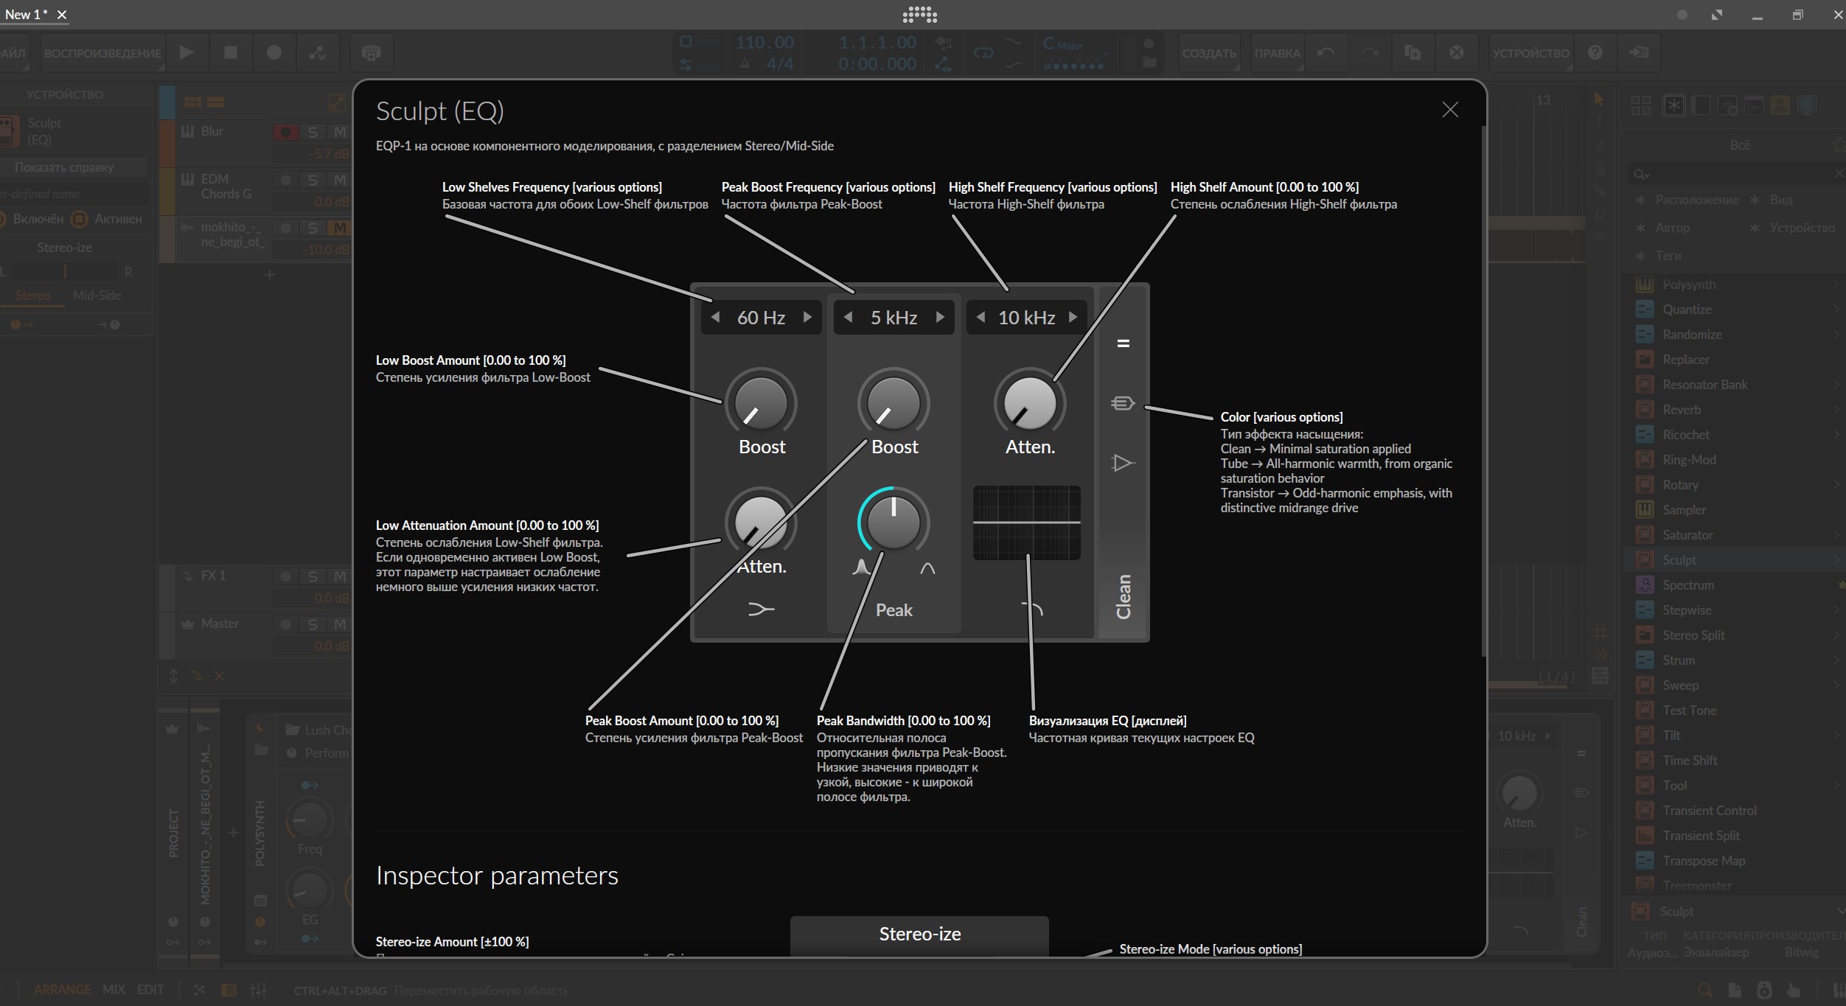Click the Показать справку button
Viewport: 1846px width, 1006px height.
[64, 167]
